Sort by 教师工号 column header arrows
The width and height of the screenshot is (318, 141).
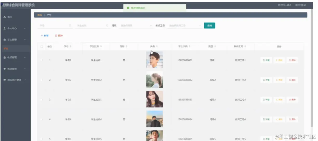(x=245, y=46)
